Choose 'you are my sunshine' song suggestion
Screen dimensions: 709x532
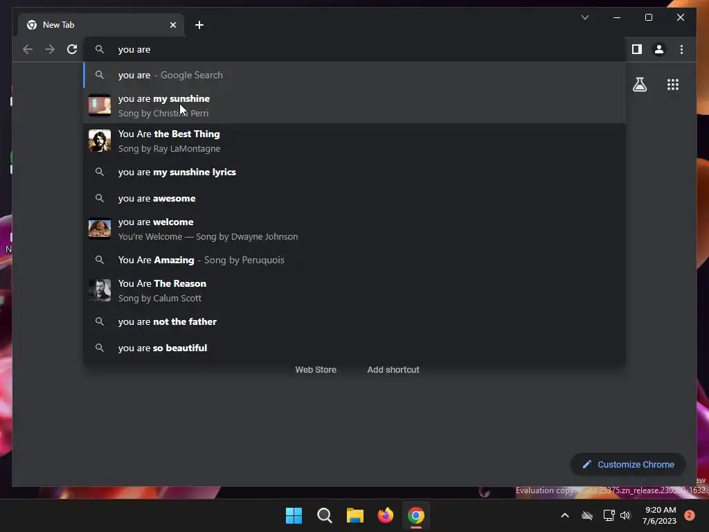[354, 105]
